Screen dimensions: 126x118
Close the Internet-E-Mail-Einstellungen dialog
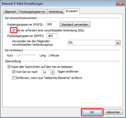coord(120,4)
